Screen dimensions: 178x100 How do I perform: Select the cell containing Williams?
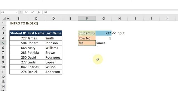(53, 48)
